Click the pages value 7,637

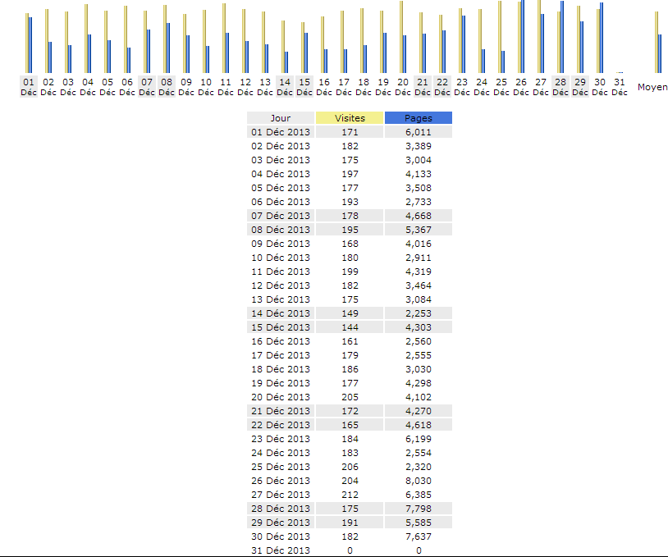pyautogui.click(x=419, y=536)
